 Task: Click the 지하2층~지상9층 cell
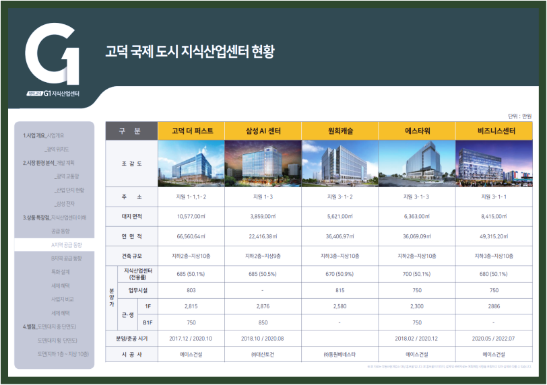(263, 256)
